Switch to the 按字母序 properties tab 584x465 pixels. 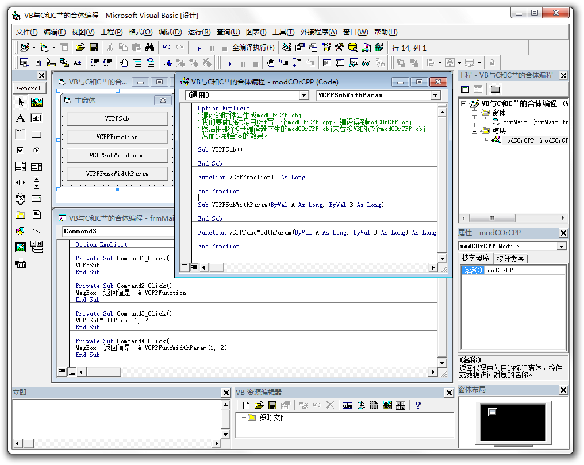point(475,258)
